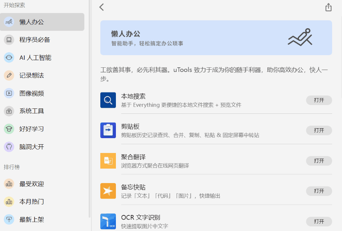
Task: Click the 懒人办公 sidebar icon
Action: (9, 22)
